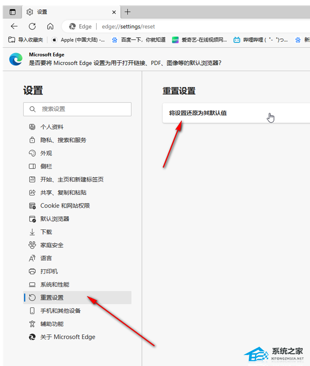The height and width of the screenshot is (366, 310).
Task: Click the 个人资料 profile icon
Action: (x=32, y=127)
